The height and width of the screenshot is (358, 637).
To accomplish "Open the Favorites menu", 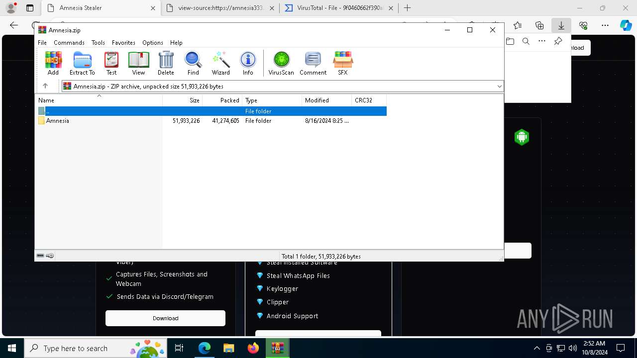I will 123,43.
